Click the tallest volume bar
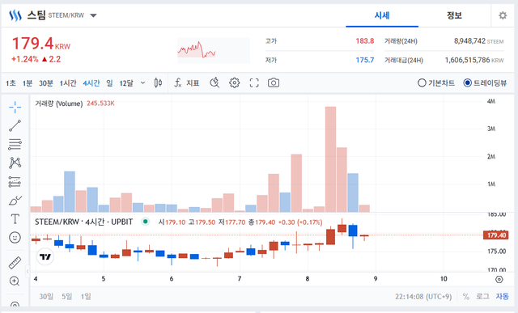 (x=330, y=159)
